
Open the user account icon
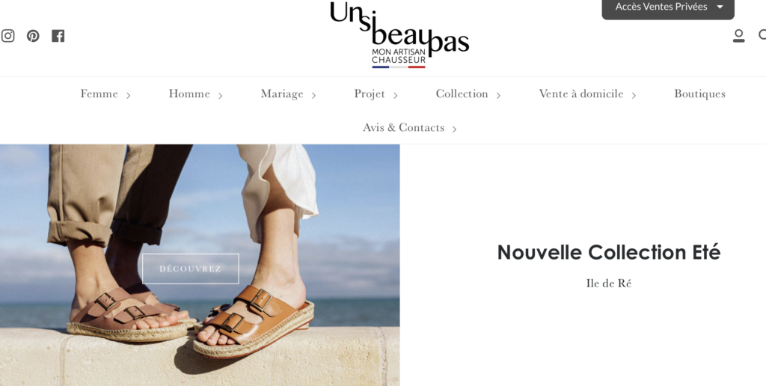738,36
